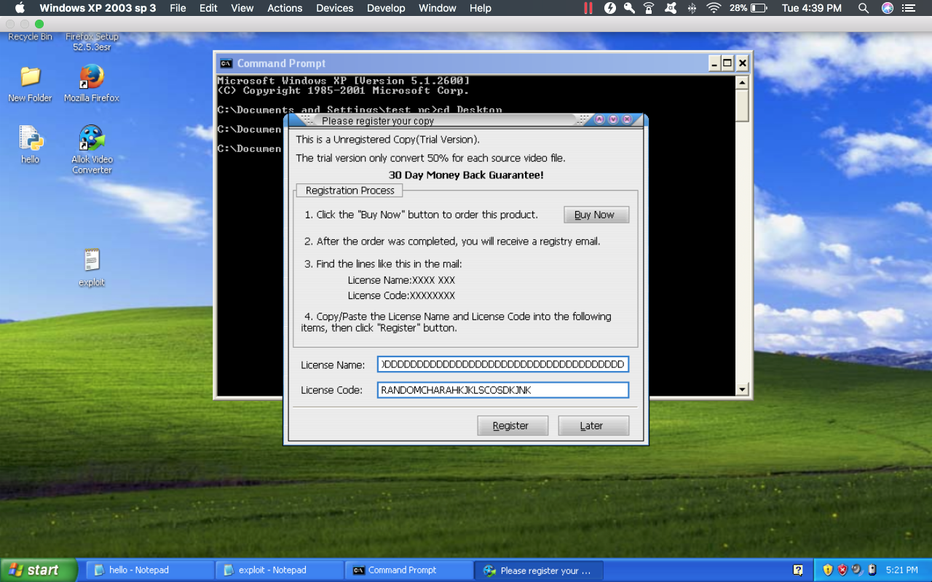The image size is (932, 582).
Task: Open the Actions menu
Action: point(285,8)
